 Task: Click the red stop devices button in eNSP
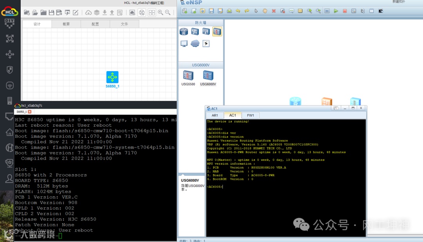pyautogui.click(x=345, y=11)
